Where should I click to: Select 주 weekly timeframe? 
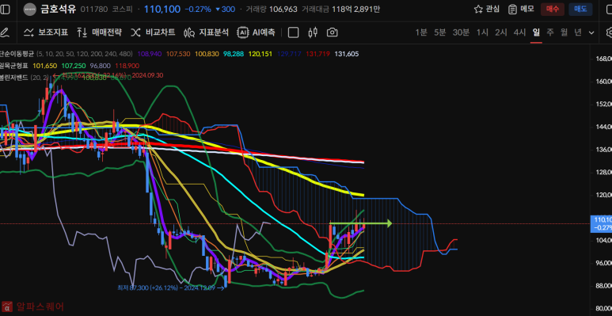pos(550,32)
